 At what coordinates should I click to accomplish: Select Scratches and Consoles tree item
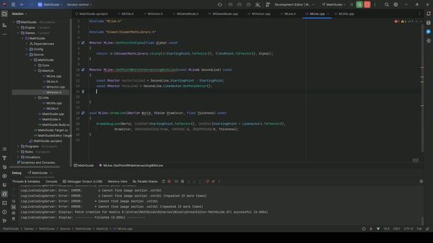pyautogui.click(x=38, y=163)
